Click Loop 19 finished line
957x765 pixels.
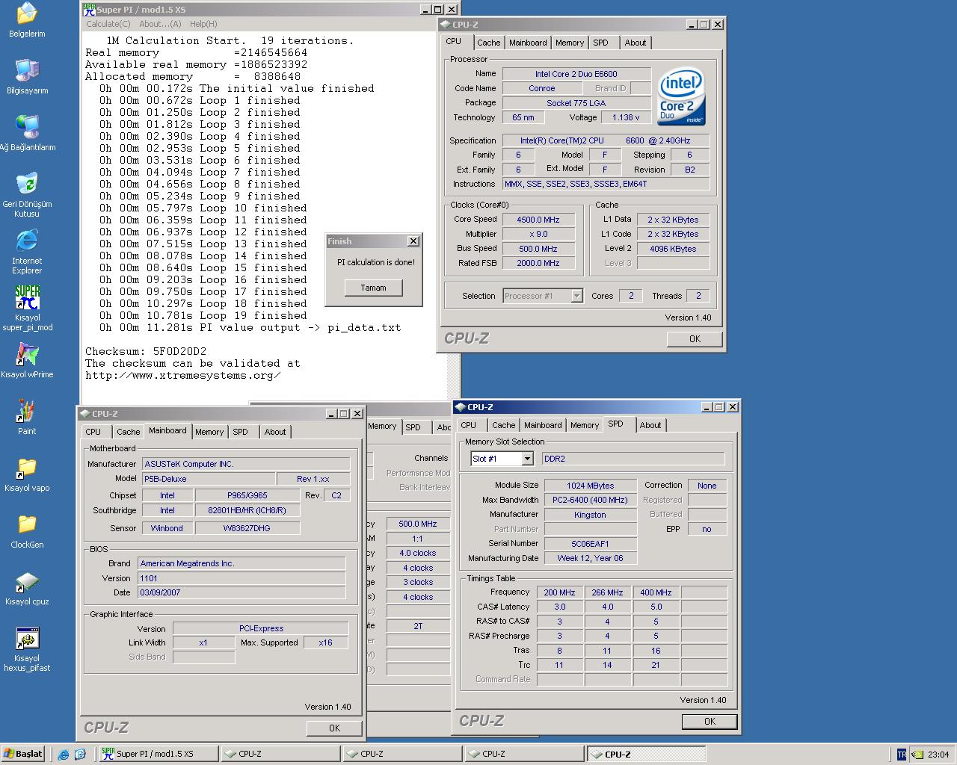(203, 315)
